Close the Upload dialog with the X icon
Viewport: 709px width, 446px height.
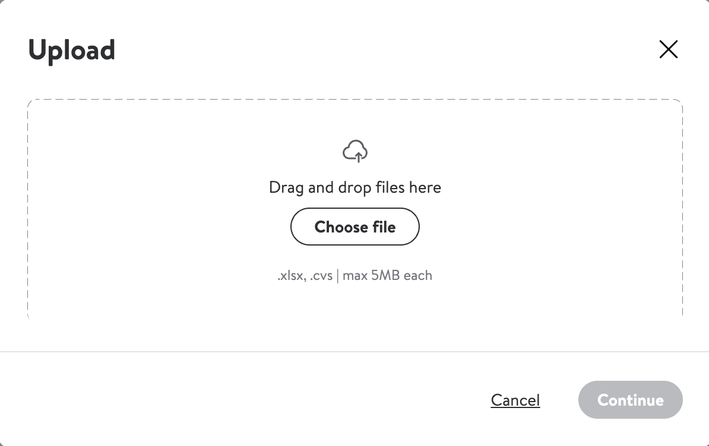click(x=668, y=49)
